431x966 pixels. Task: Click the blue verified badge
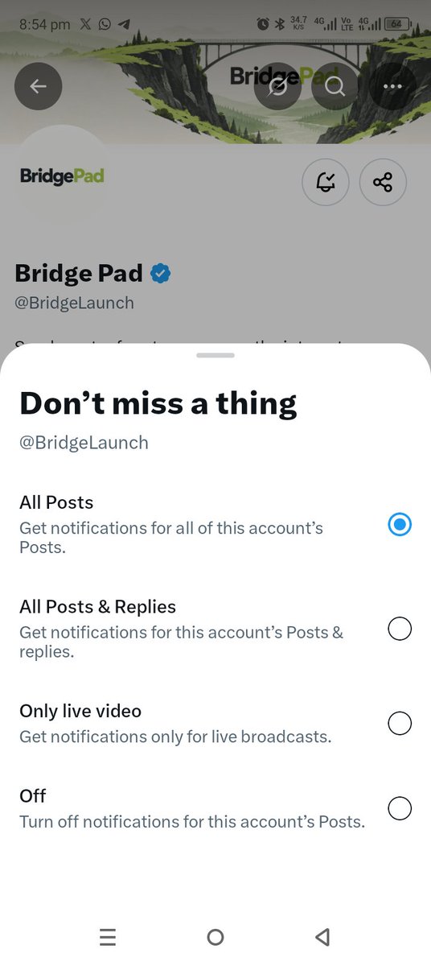click(161, 274)
